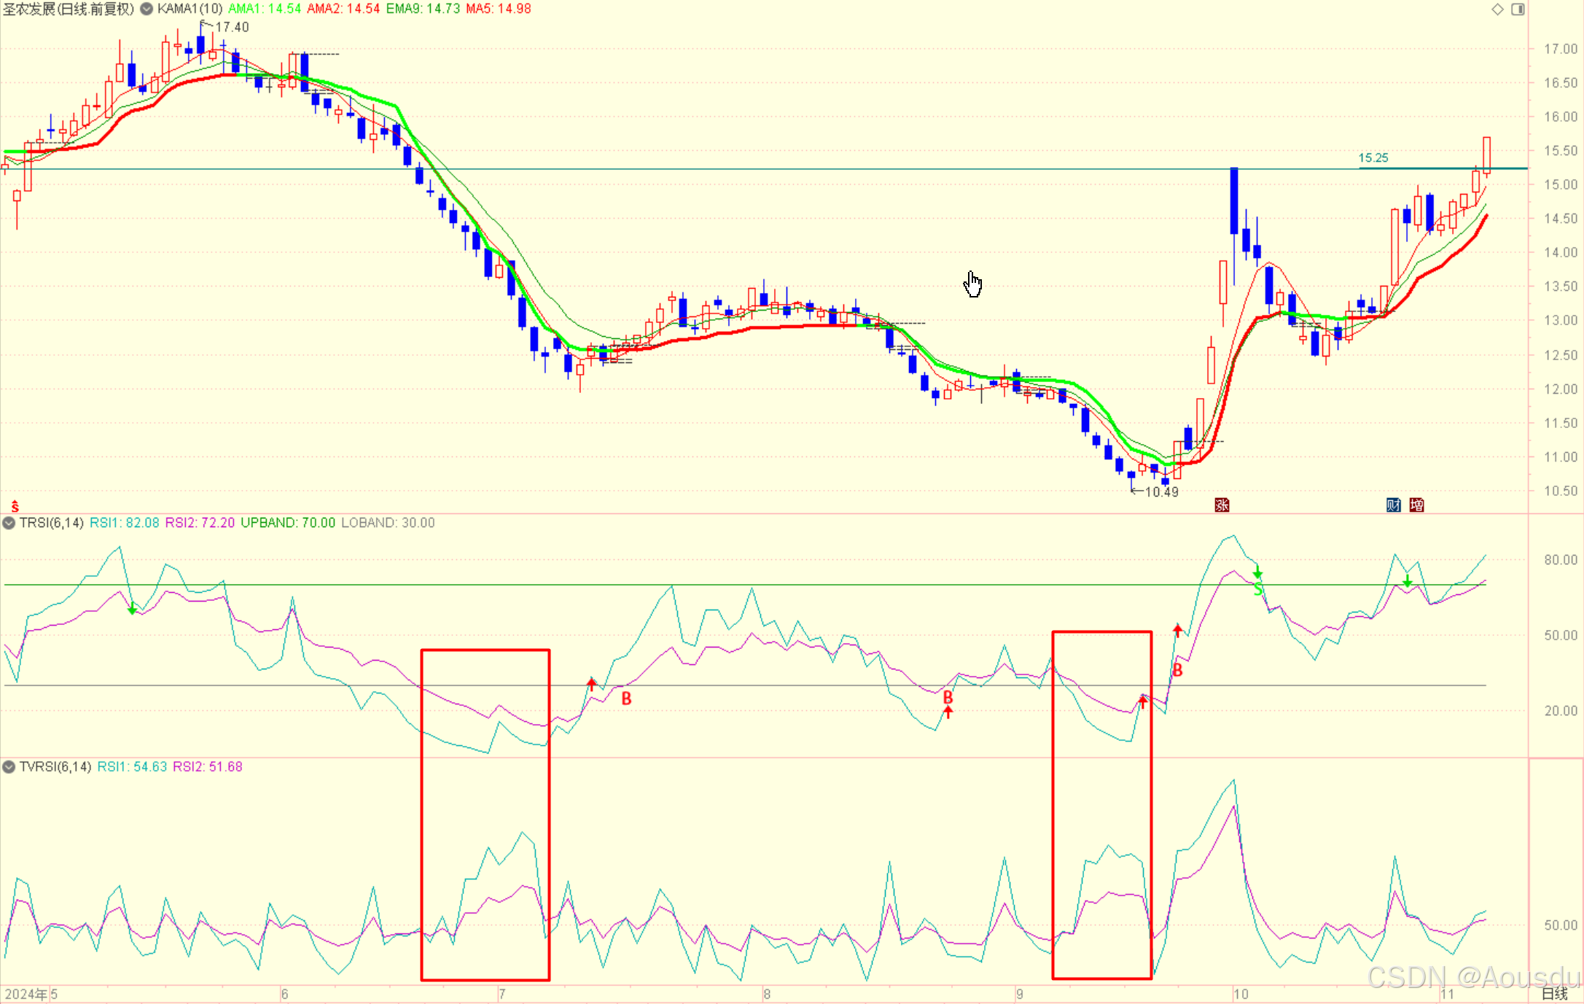Click the UPBAND: 70.00 label in TRSI

tap(287, 523)
